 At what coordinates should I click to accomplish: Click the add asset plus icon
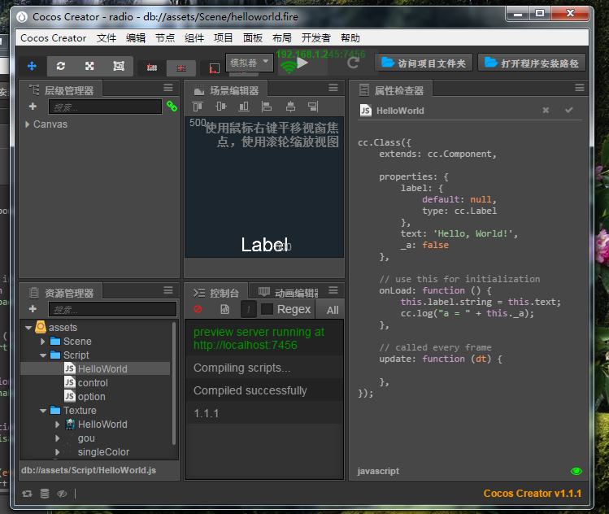pyautogui.click(x=33, y=309)
